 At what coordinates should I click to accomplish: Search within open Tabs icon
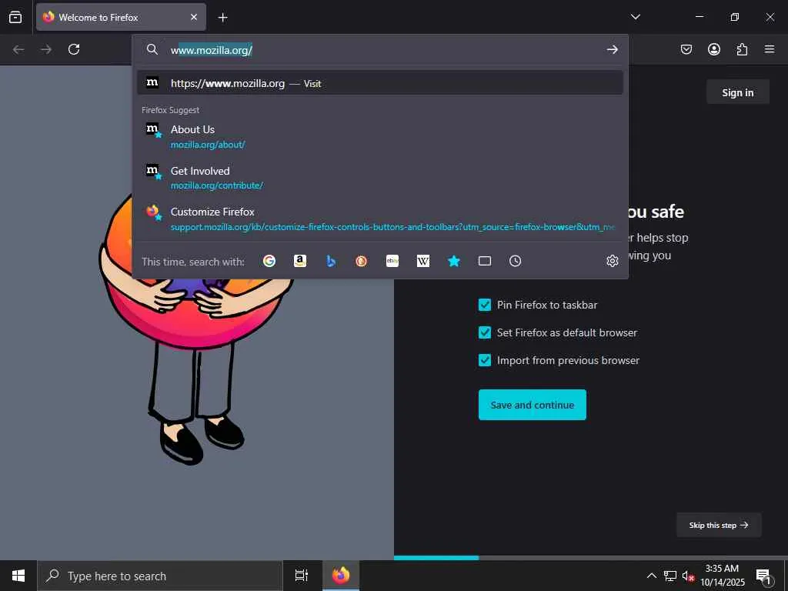point(485,261)
